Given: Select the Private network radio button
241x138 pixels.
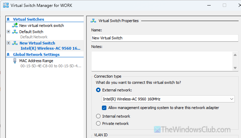Looking at the screenshot, I should pos(98,124).
